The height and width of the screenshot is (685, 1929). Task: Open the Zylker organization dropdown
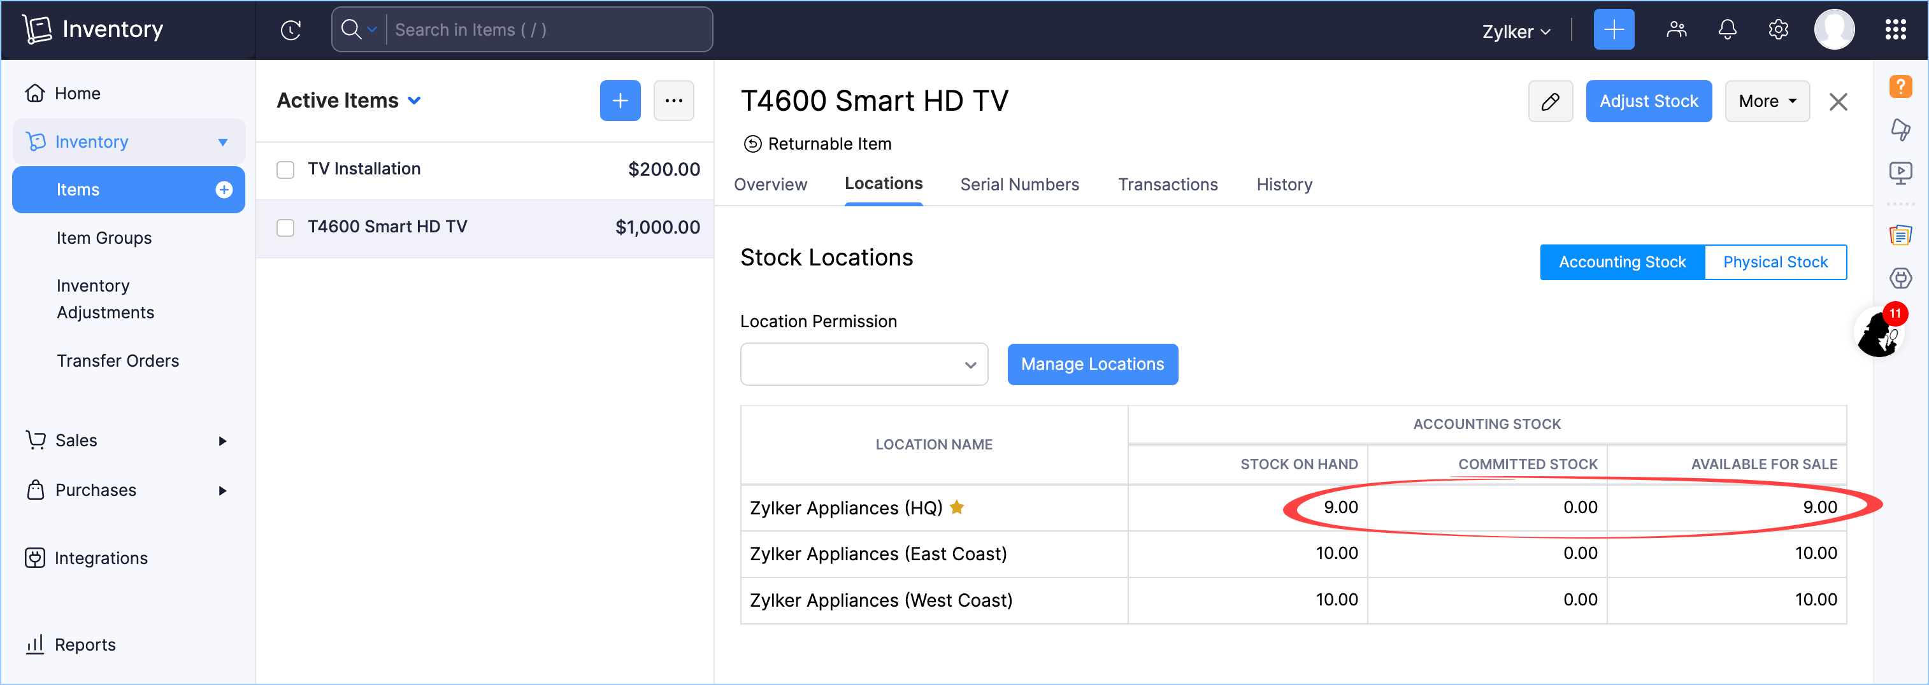[x=1516, y=31]
